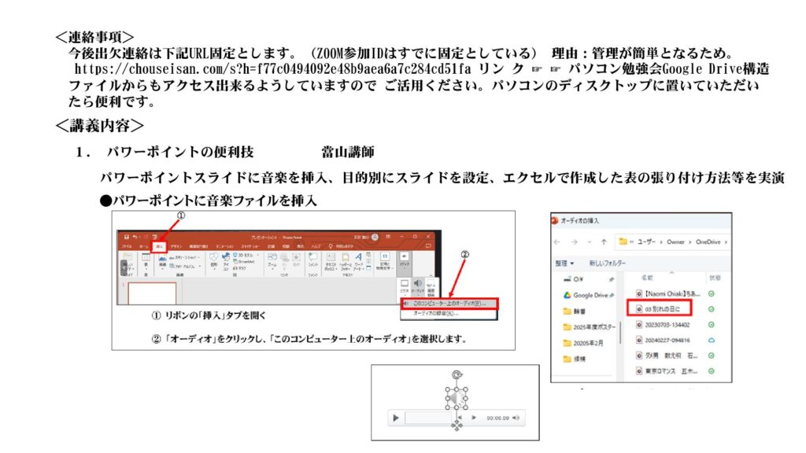Open Google Drive in the navigation pane

click(x=590, y=295)
